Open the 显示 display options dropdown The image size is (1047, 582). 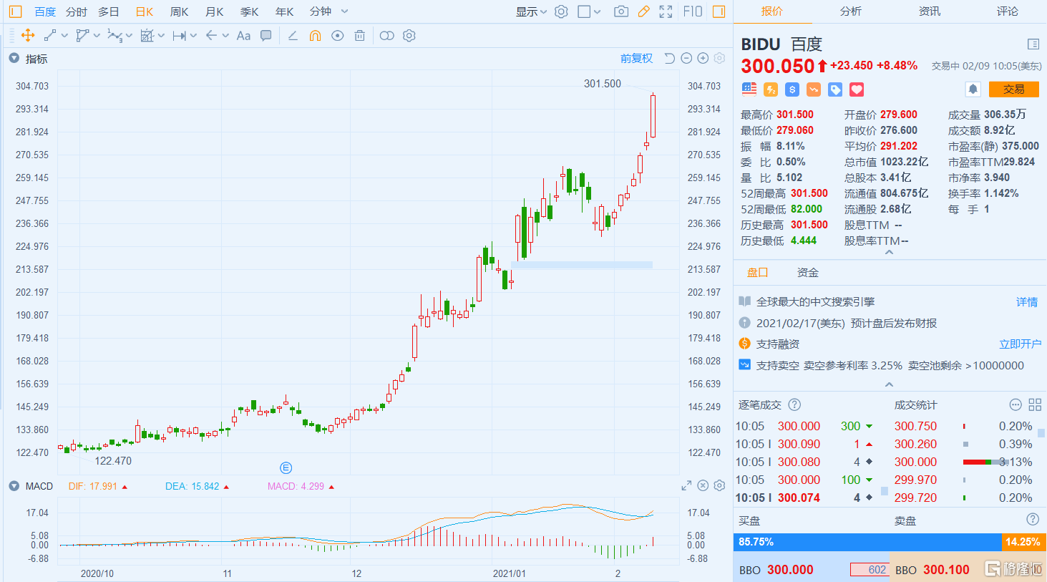[531, 11]
